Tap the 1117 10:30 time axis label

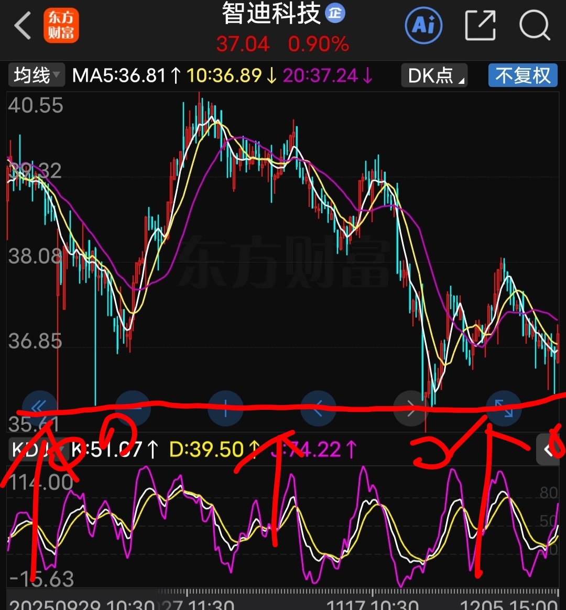pyautogui.click(x=372, y=605)
